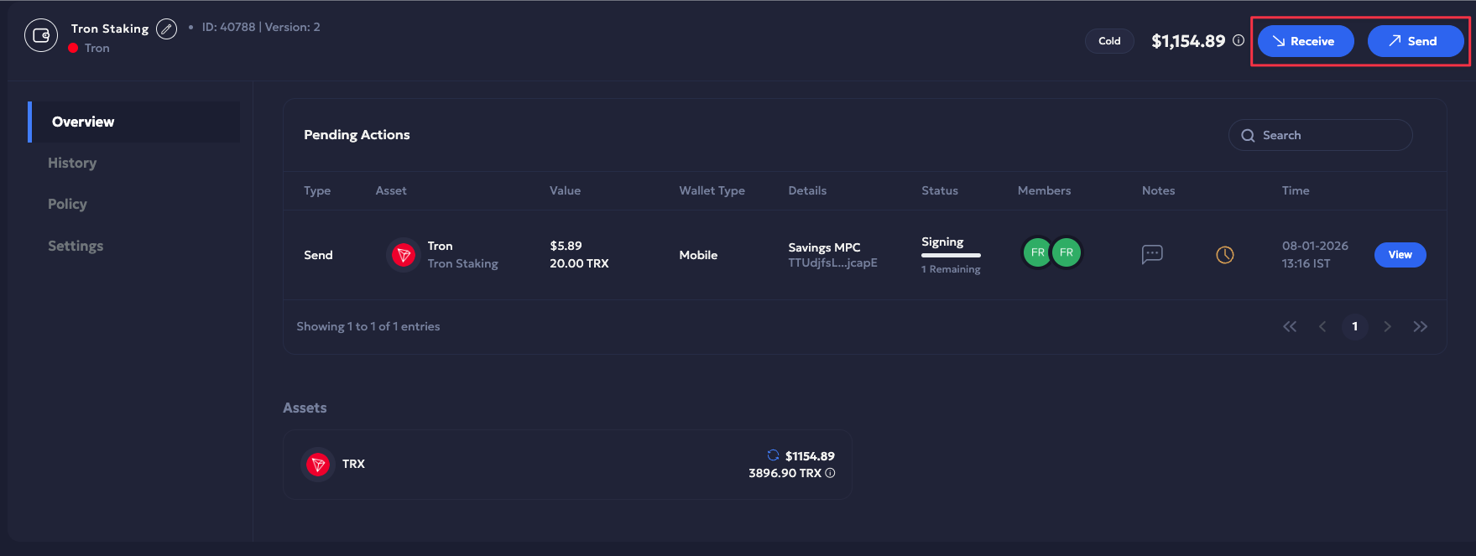Screen dimensions: 1476x556
Task: Open the Policy section
Action: (x=67, y=204)
